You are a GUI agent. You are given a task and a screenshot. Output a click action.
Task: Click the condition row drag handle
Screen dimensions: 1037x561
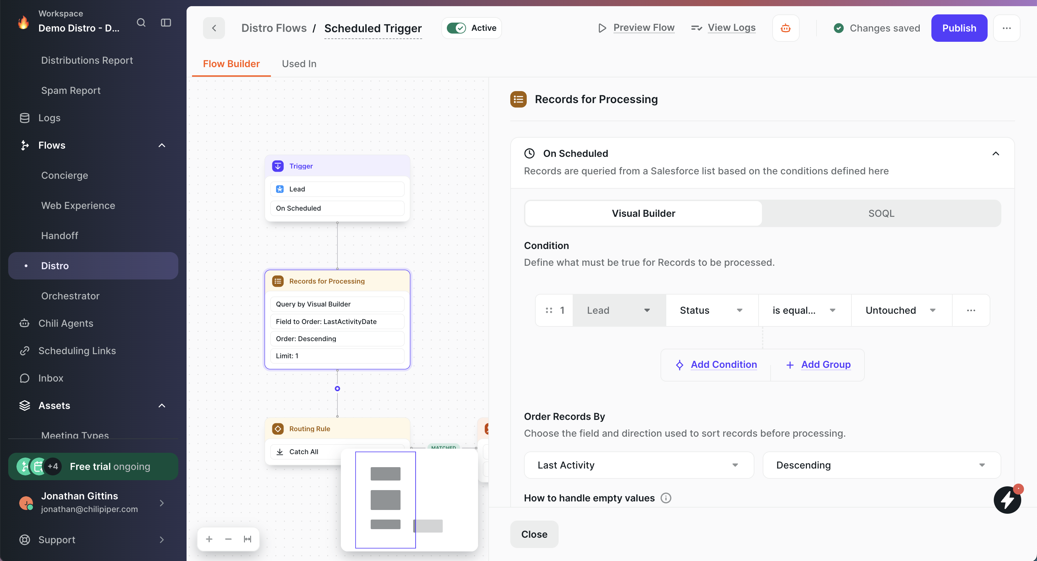coord(549,310)
